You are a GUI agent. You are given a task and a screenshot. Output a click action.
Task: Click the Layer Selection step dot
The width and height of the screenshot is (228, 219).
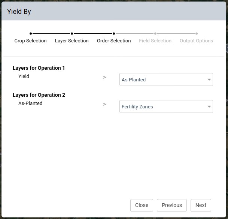coord(72,34)
